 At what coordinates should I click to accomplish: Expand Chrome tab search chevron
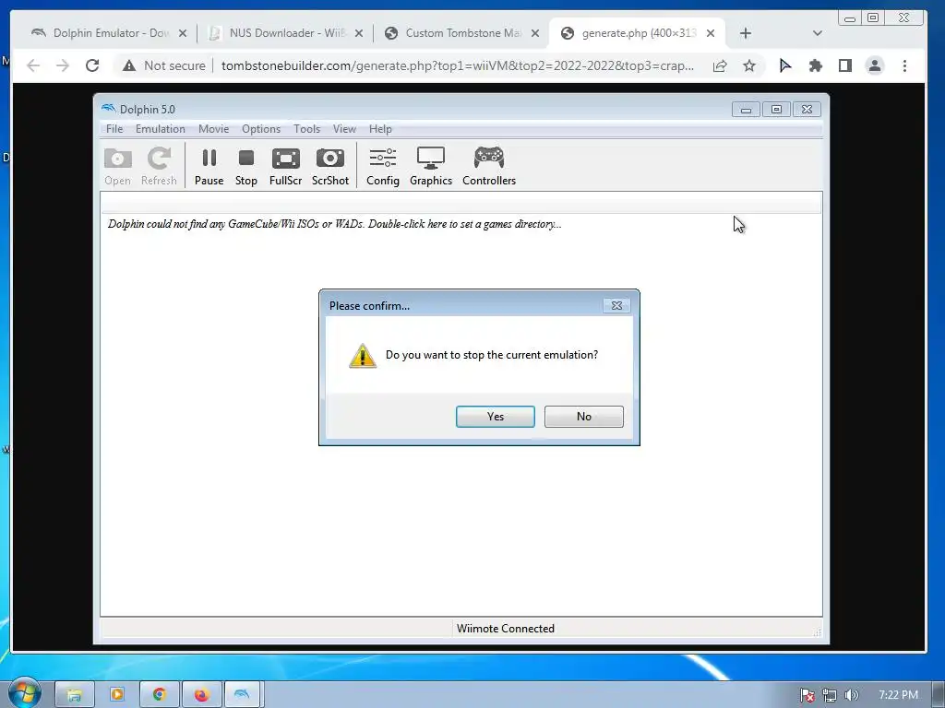pyautogui.click(x=818, y=33)
